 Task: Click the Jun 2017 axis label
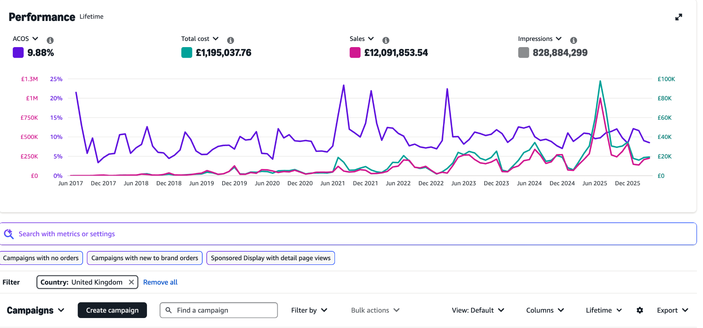coord(70,183)
